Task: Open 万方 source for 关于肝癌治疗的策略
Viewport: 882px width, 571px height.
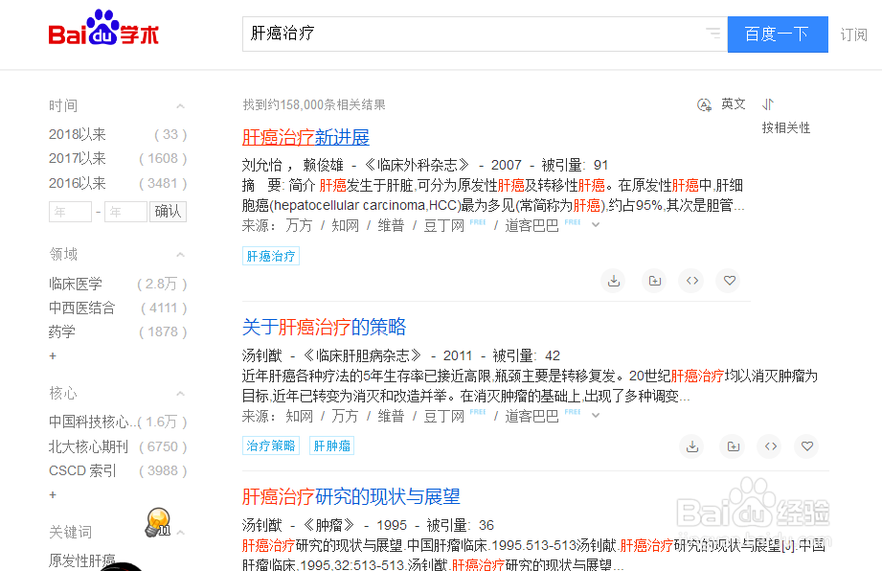Action: (345, 417)
